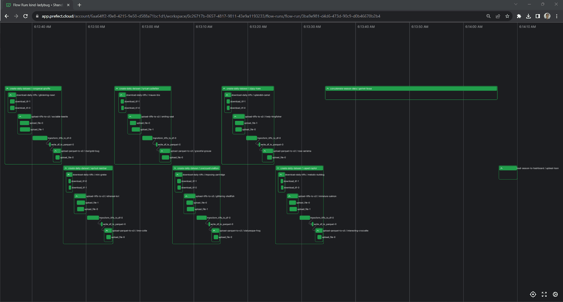
Task: Select transform_tiffs_to_df-0 task under congenial-giraffe
Action: tap(40, 138)
